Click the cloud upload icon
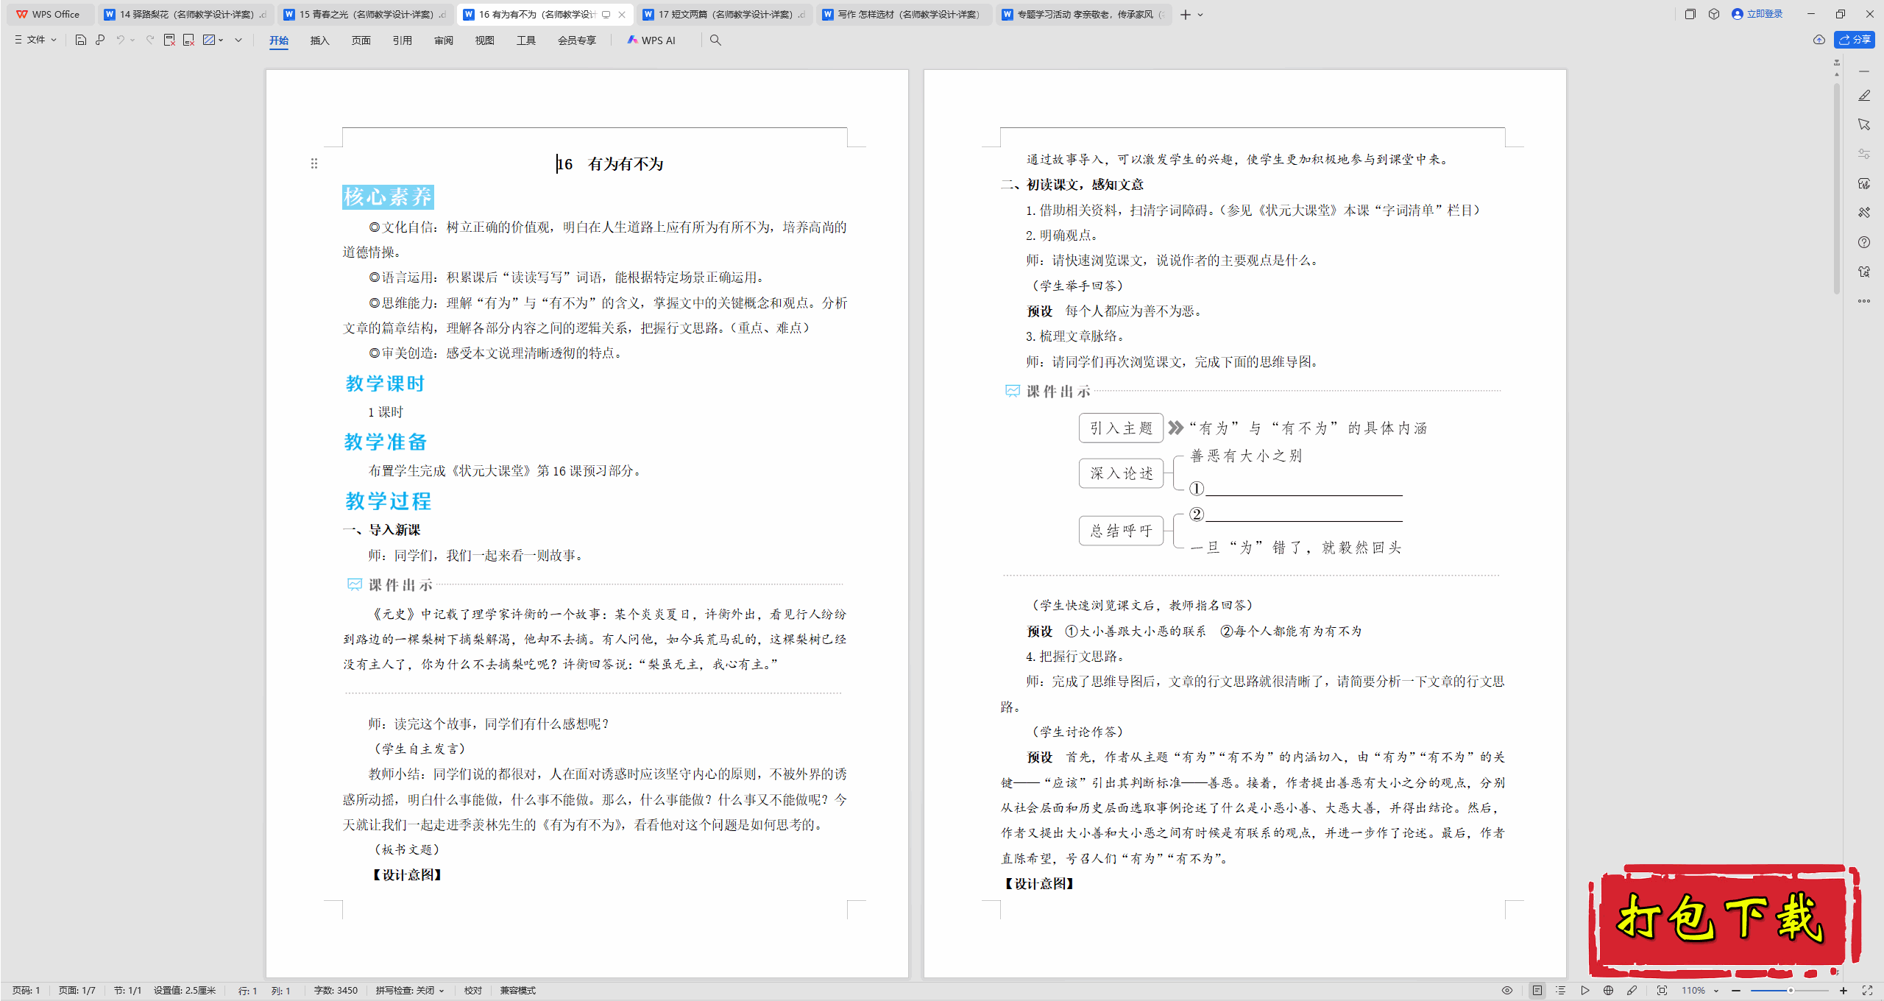 (1819, 40)
